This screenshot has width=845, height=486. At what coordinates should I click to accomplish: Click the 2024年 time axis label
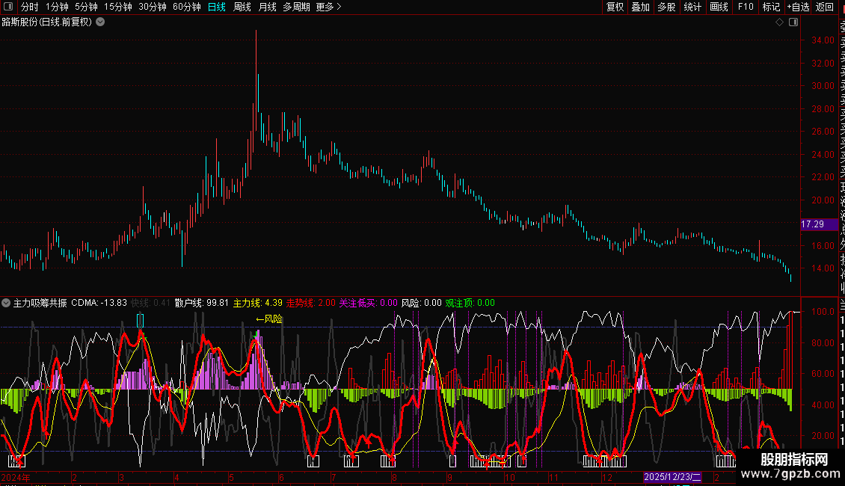pos(16,477)
